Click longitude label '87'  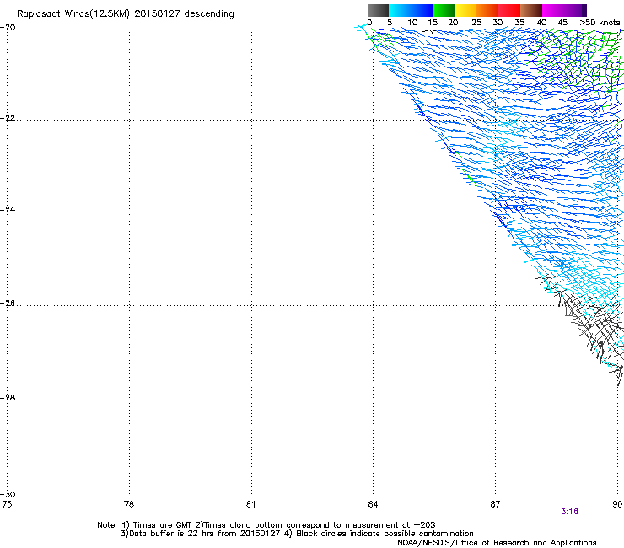tap(495, 504)
